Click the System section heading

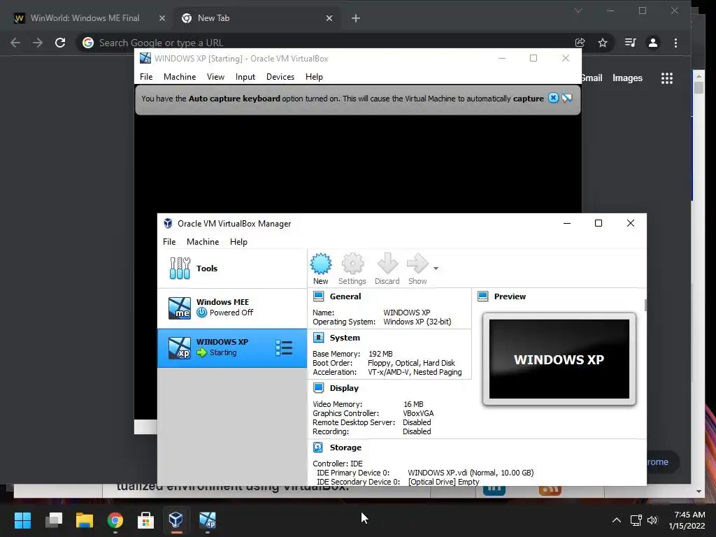click(345, 338)
